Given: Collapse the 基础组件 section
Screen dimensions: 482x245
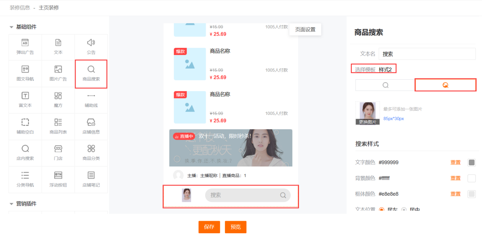Looking at the screenshot, I should tap(11, 27).
